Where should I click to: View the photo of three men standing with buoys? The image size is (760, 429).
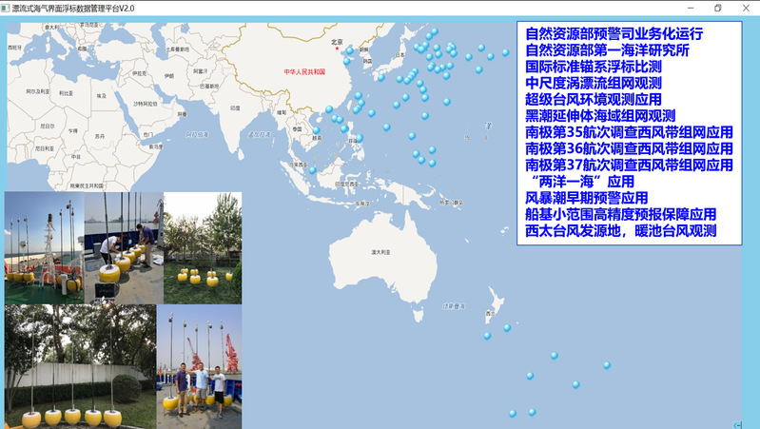click(200, 366)
